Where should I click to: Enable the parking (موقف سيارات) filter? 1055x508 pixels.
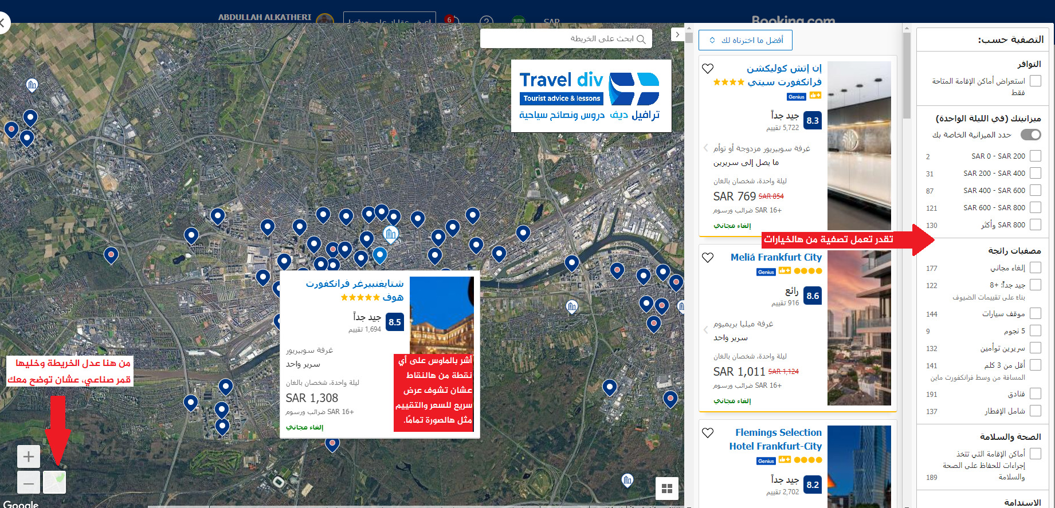[1036, 313]
